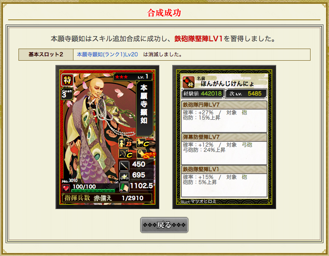Click the 基本スロット2 label cell
Screen dimensions: 329x256
[x=46, y=55]
